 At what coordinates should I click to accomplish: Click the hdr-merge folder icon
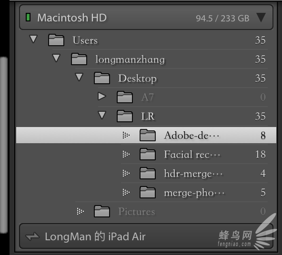pyautogui.click(x=148, y=173)
